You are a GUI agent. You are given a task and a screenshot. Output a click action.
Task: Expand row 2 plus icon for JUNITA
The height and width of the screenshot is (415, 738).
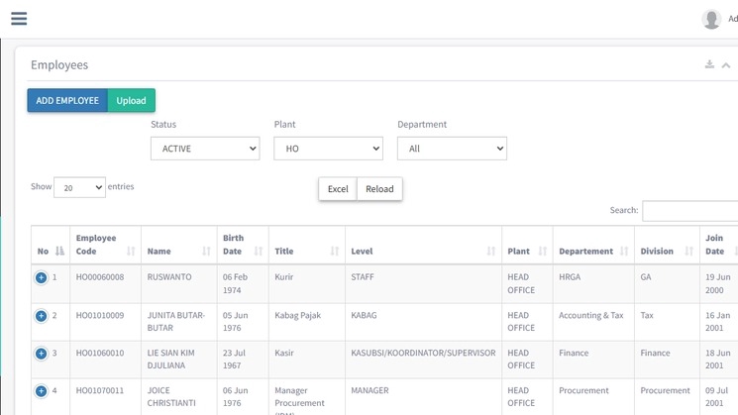(42, 316)
